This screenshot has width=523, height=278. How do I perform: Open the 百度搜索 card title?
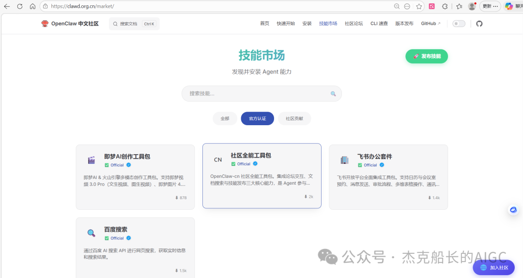point(115,229)
